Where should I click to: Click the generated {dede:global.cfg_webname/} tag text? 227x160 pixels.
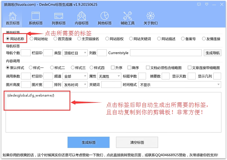[x=31, y=95]
